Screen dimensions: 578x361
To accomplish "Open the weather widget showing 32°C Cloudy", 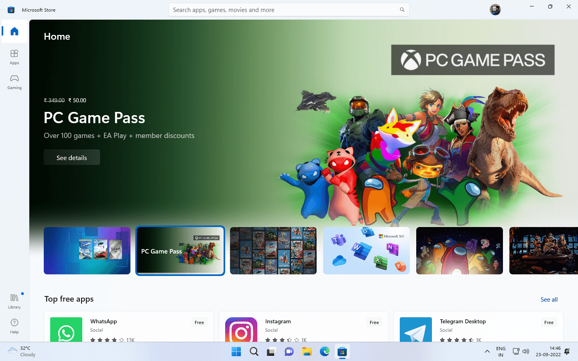I will pos(22,351).
